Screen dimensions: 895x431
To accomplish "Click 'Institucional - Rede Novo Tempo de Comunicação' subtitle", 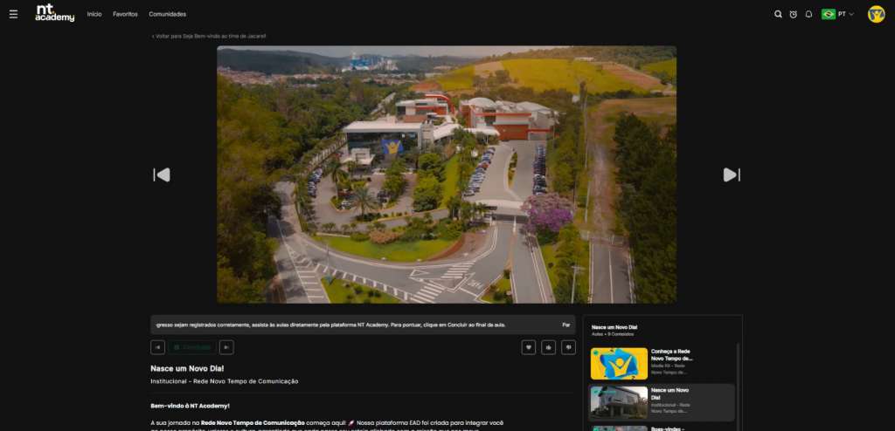I will click(x=225, y=381).
